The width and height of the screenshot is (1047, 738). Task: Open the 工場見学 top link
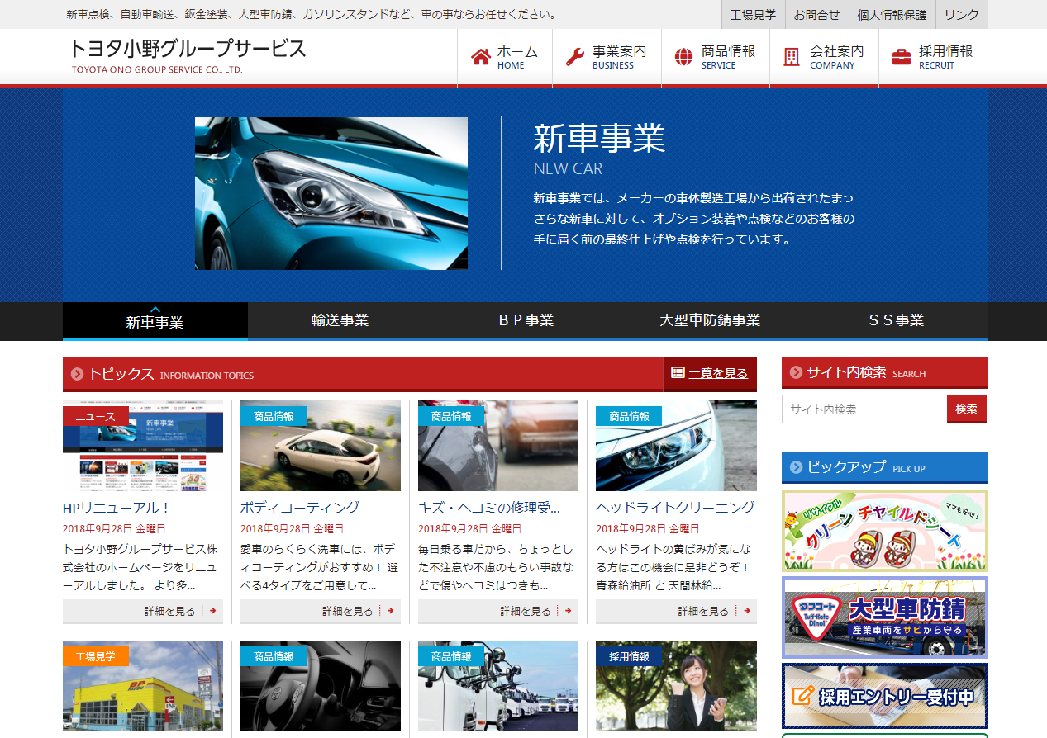click(753, 14)
